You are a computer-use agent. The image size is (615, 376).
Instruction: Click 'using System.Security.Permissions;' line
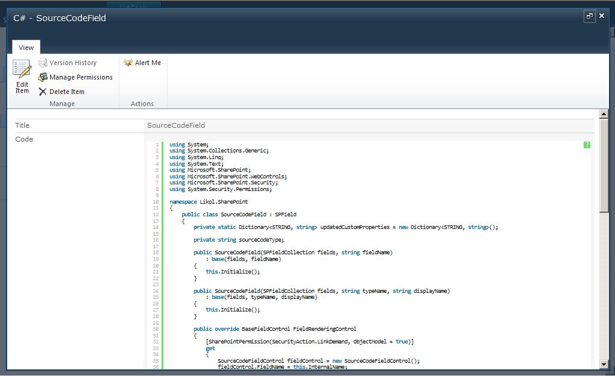pyautogui.click(x=221, y=189)
